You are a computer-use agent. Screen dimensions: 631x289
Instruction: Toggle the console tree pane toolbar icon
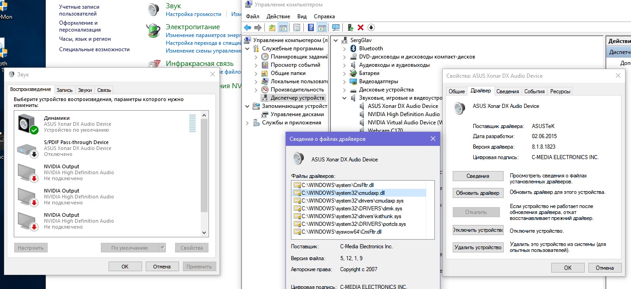[283, 27]
